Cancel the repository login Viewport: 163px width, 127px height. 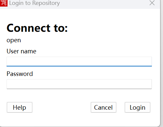[x=104, y=107]
